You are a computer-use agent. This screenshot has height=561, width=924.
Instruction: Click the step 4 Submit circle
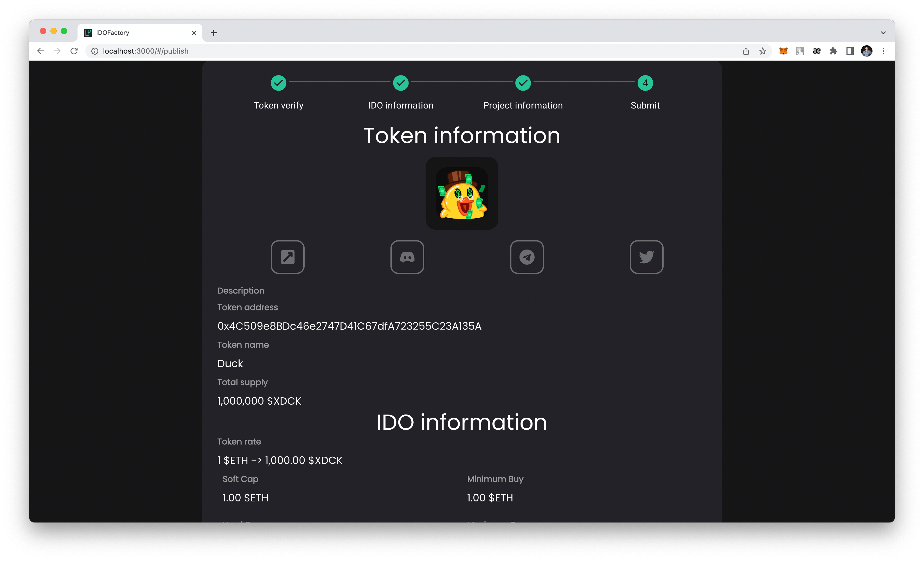point(645,83)
